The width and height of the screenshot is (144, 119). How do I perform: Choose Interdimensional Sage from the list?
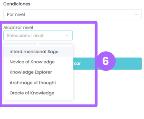coord(34,52)
